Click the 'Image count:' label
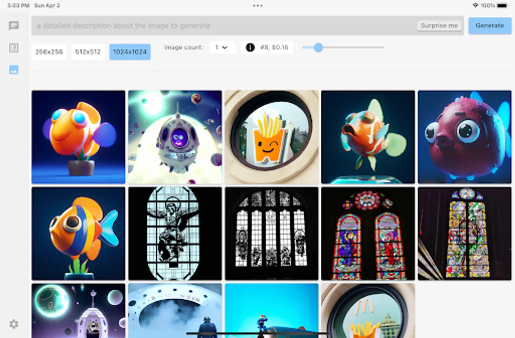 (x=184, y=47)
